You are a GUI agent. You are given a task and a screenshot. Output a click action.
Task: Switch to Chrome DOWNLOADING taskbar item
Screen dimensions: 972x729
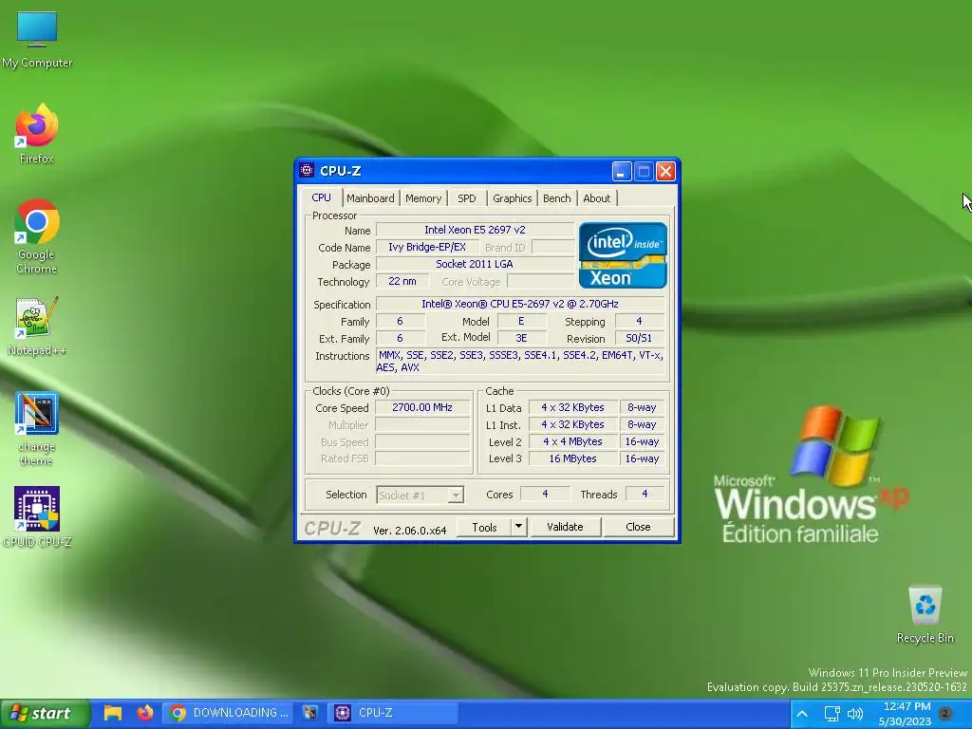(x=230, y=713)
